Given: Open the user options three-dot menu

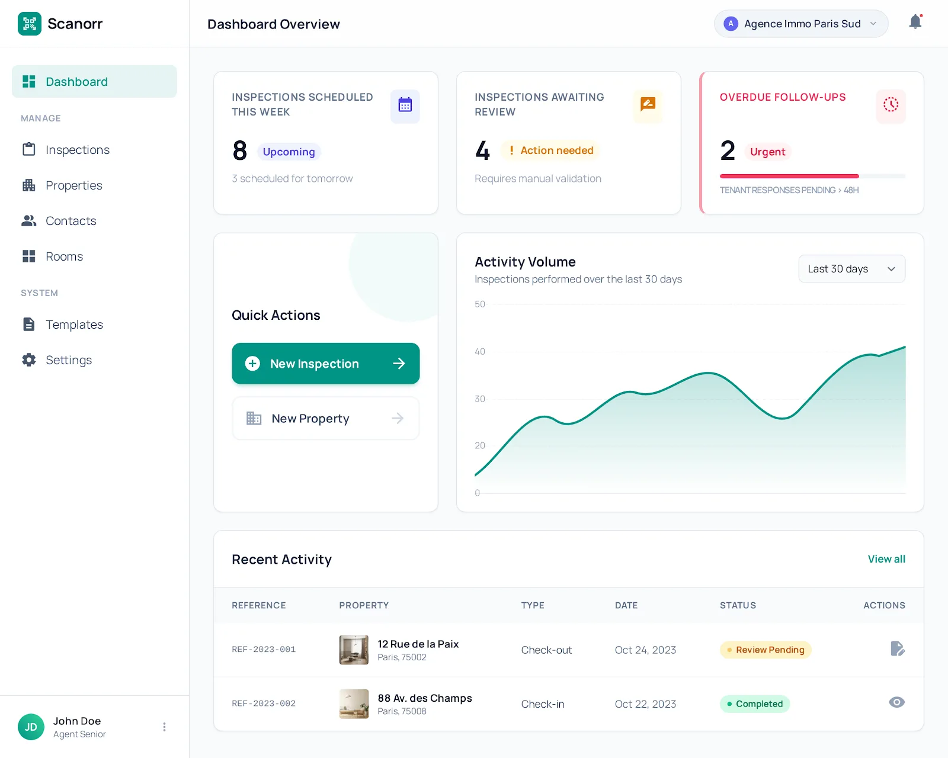Looking at the screenshot, I should [x=164, y=727].
